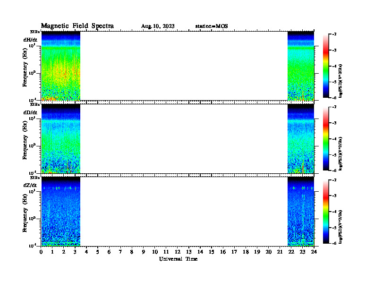Click hour "0" on the time axis
This screenshot has height=289, width=374.
pyautogui.click(x=41, y=252)
